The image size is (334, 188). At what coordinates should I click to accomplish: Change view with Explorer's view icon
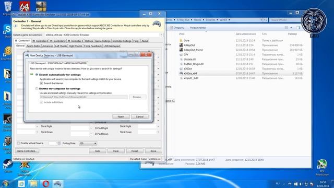click(287, 28)
